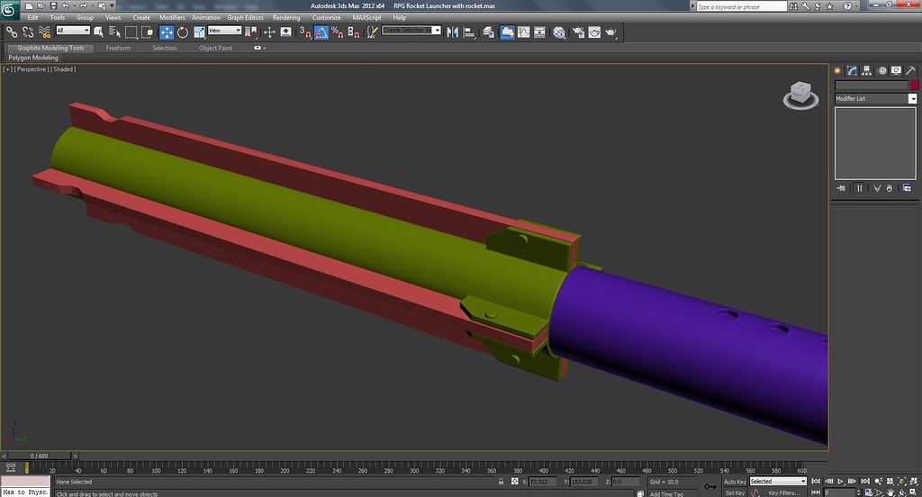Image resolution: width=922 pixels, height=497 pixels.
Task: Open the Modifiers menu
Action: click(172, 17)
